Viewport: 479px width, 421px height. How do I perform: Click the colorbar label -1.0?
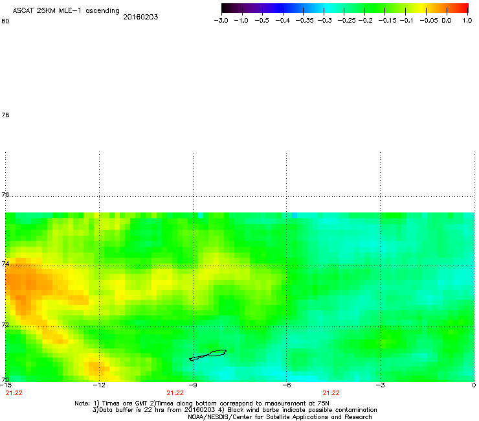pyautogui.click(x=241, y=21)
